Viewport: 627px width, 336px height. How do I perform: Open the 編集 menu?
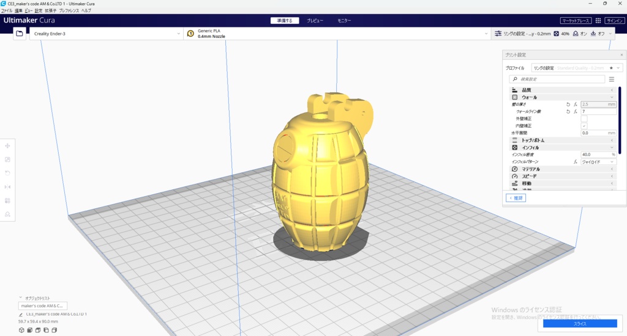(18, 11)
